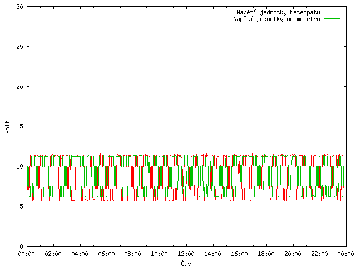Click the x-axis time label 02:00
Viewport: 356px width, 267px height.
tap(53, 254)
